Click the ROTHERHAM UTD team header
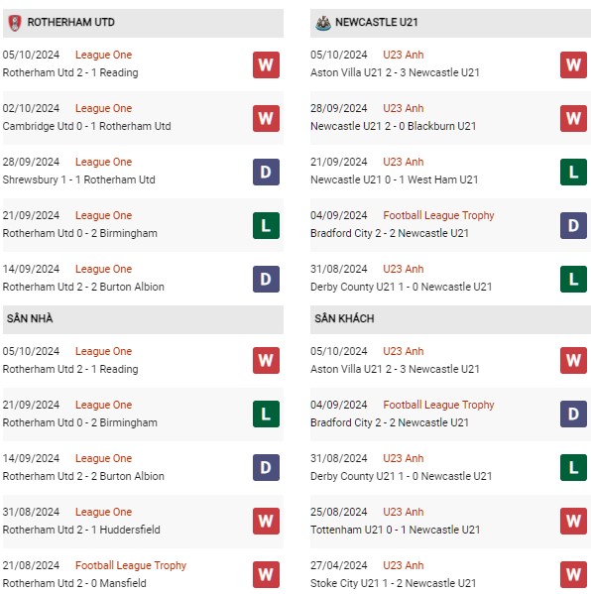Screen dimensions: 591x594 pyautogui.click(x=143, y=23)
